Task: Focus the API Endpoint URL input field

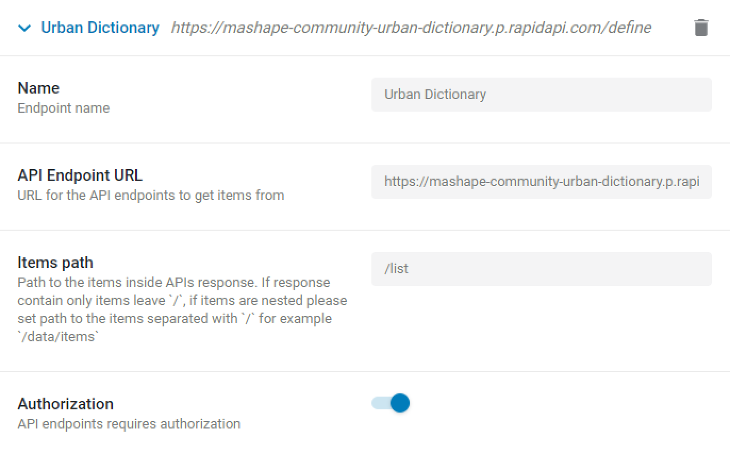Action: coord(541,182)
